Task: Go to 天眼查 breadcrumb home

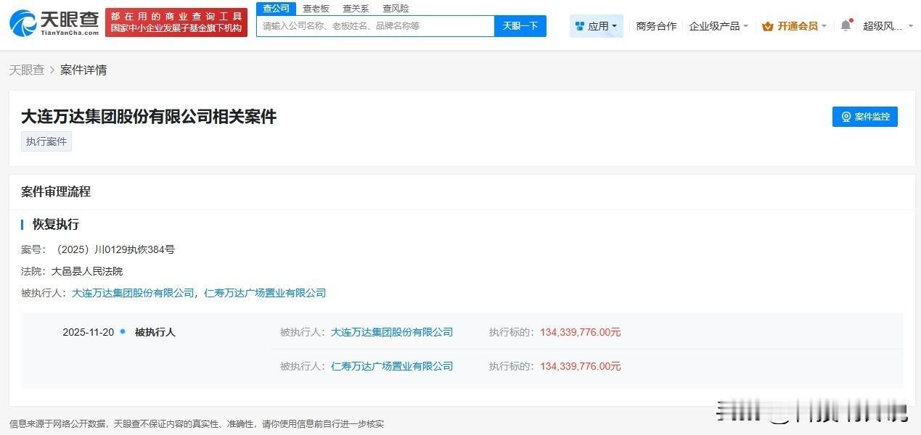Action: point(26,70)
